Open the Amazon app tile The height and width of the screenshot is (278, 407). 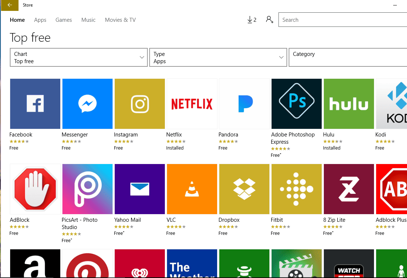tap(35, 263)
